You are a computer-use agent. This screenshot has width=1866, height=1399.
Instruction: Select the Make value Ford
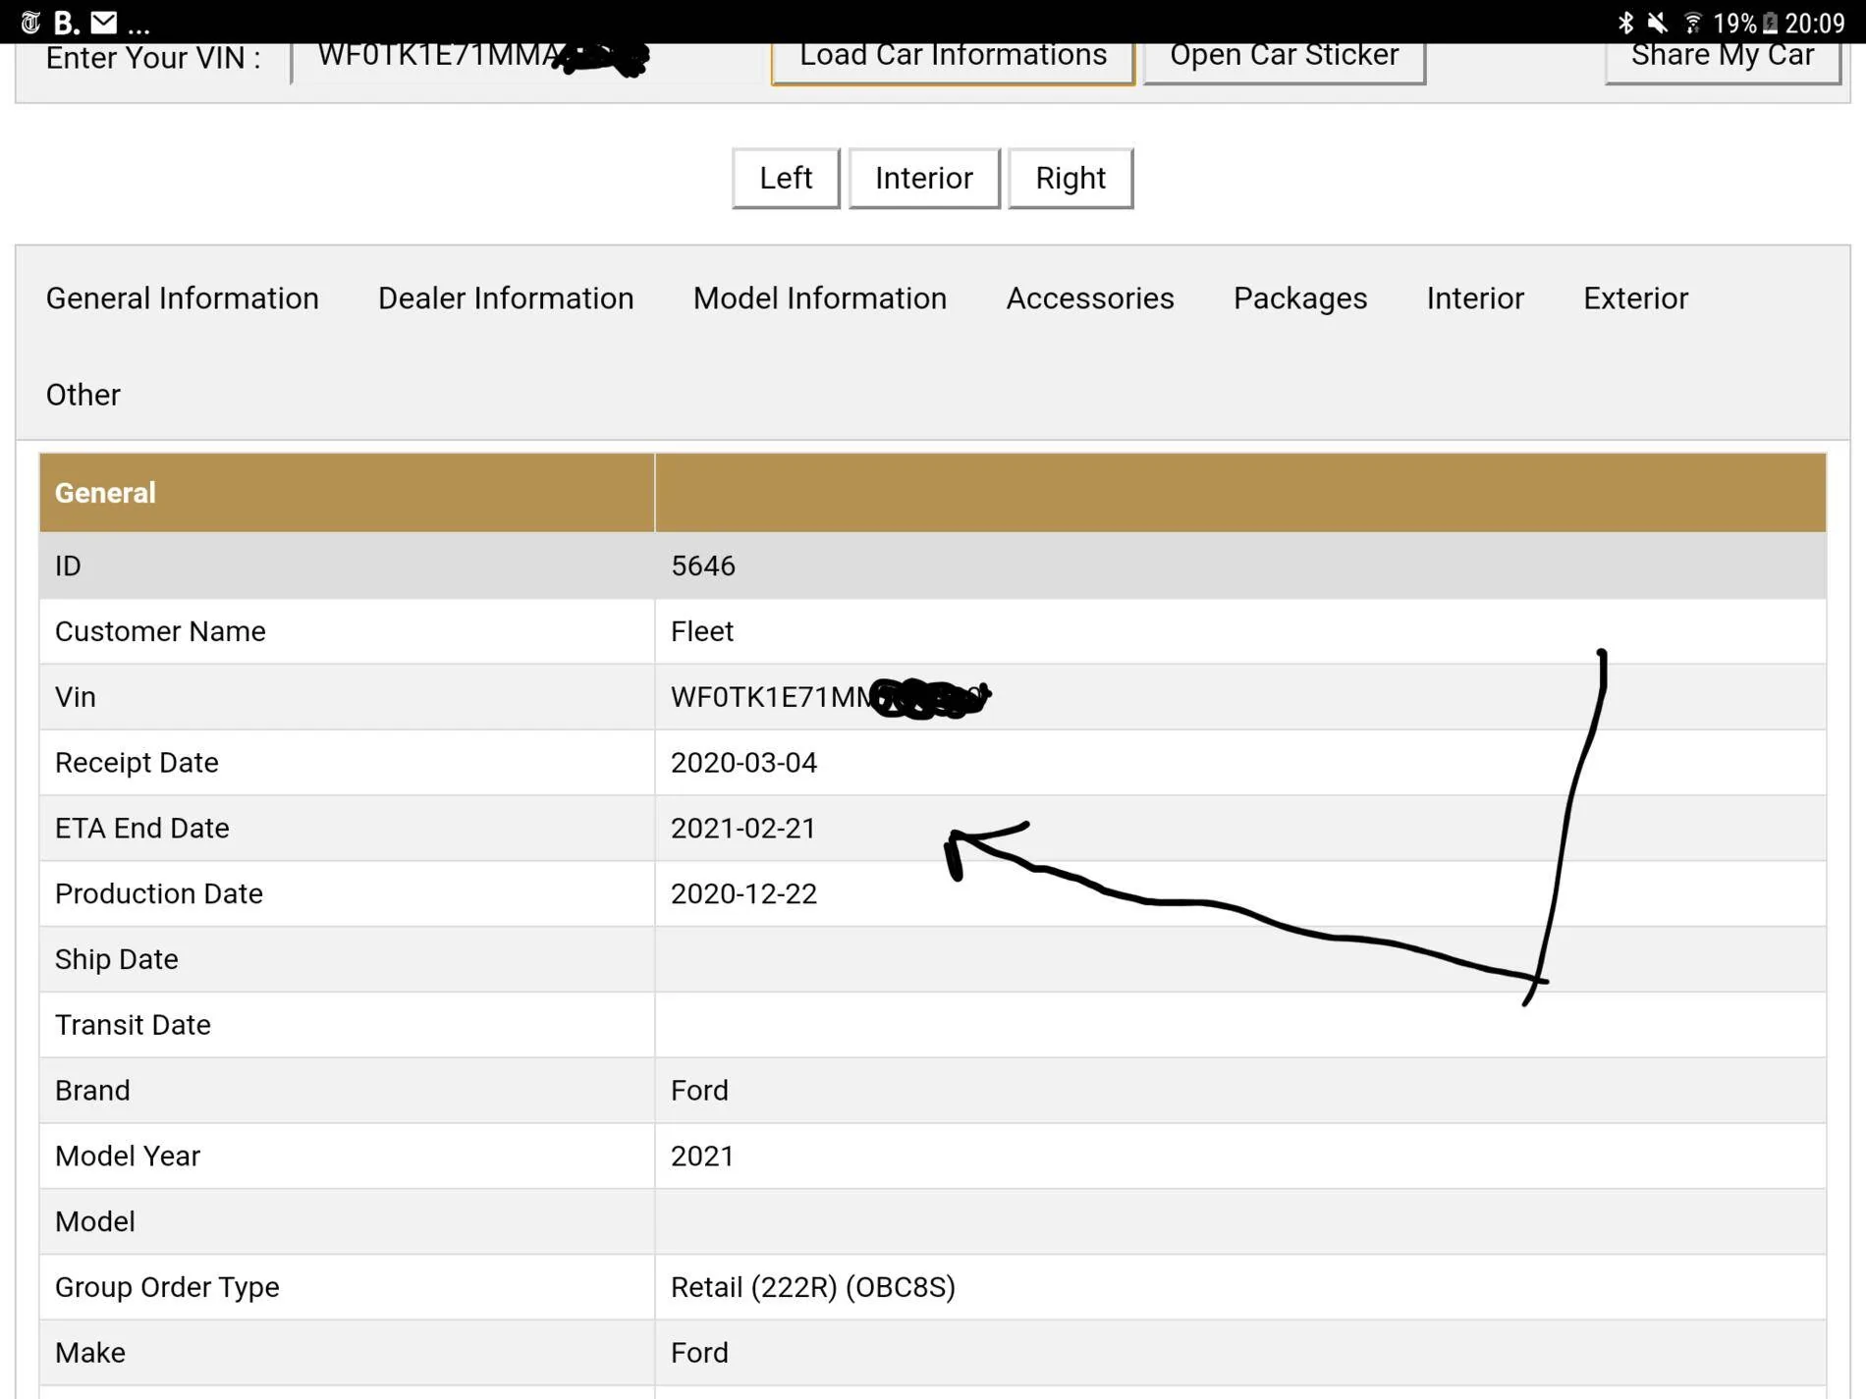pyautogui.click(x=699, y=1353)
